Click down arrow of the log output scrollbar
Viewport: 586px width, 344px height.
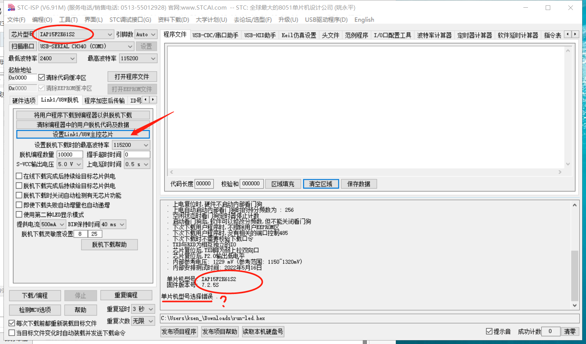574,306
